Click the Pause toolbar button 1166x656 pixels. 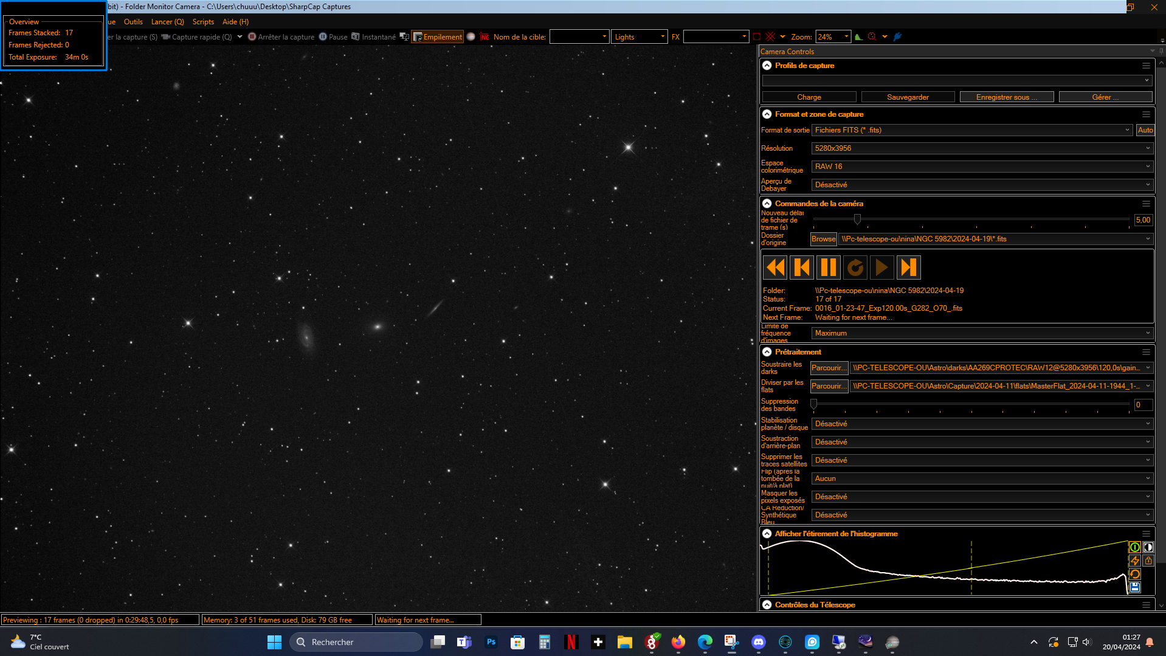(333, 37)
